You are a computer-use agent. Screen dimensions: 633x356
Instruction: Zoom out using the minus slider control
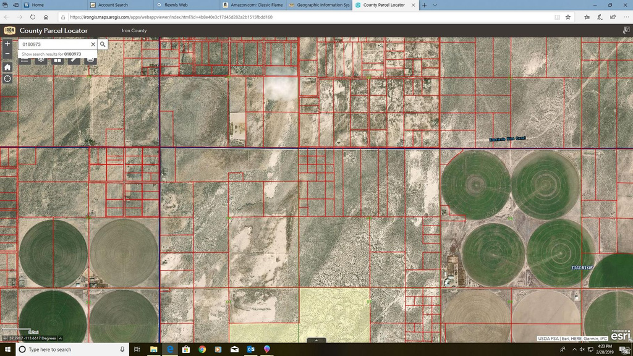[7, 53]
